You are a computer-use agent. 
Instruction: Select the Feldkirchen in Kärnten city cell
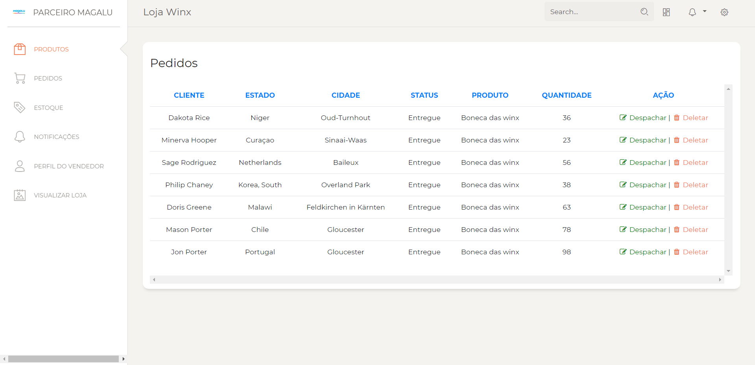pyautogui.click(x=346, y=207)
